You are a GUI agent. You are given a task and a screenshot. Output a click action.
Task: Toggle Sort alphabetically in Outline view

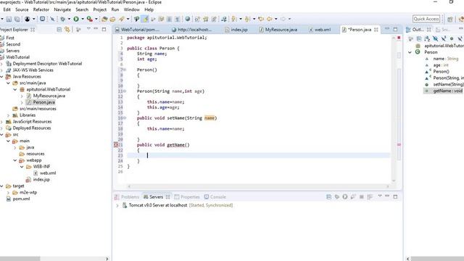coord(427,38)
